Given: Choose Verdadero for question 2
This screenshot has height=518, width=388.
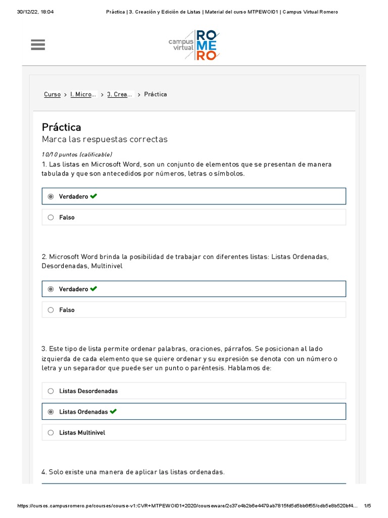Looking at the screenshot, I should tap(51, 289).
